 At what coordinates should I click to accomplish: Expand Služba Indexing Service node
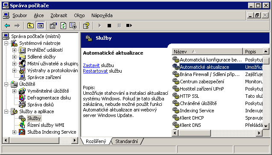tap(14, 132)
